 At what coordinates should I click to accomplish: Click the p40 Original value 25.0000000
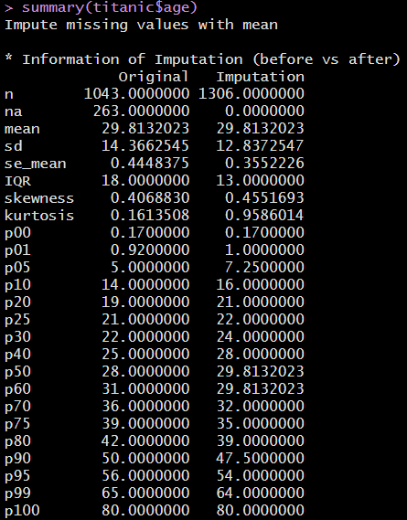(x=145, y=354)
